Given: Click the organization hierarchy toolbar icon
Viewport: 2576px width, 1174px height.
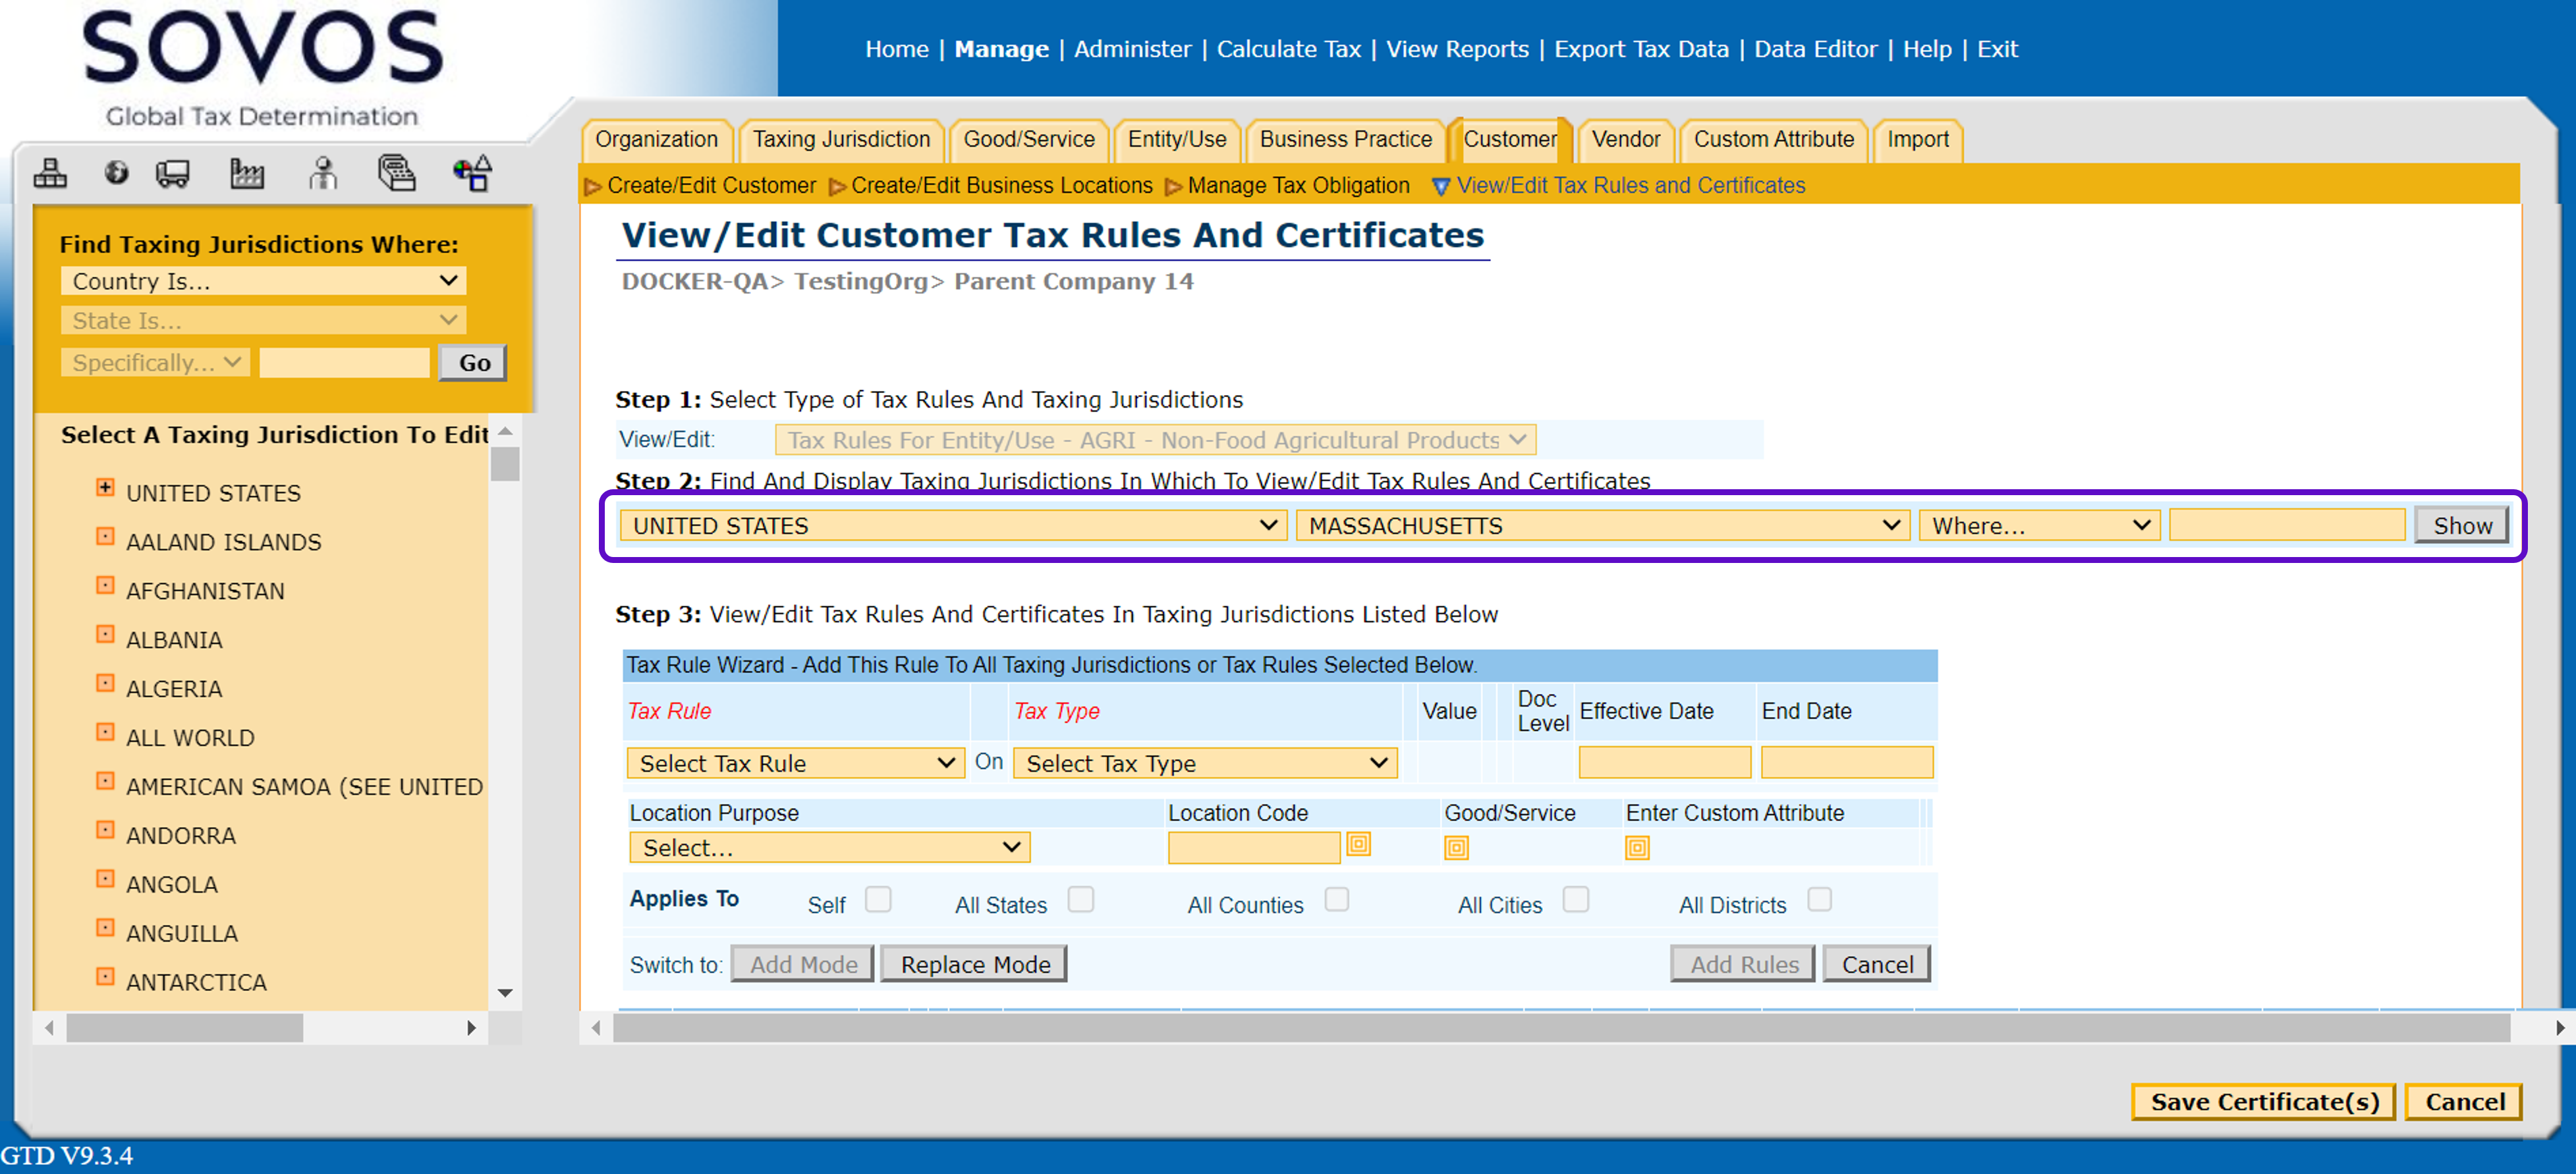Looking at the screenshot, I should pyautogui.click(x=50, y=173).
